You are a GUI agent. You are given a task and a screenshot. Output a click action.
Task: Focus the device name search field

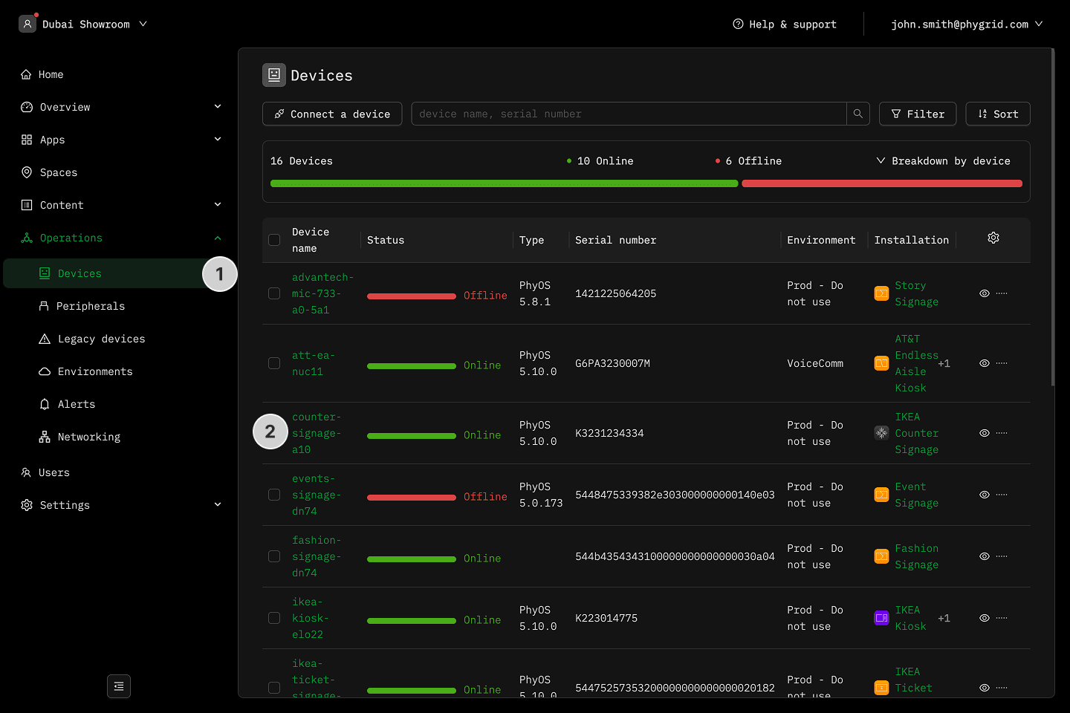[628, 114]
